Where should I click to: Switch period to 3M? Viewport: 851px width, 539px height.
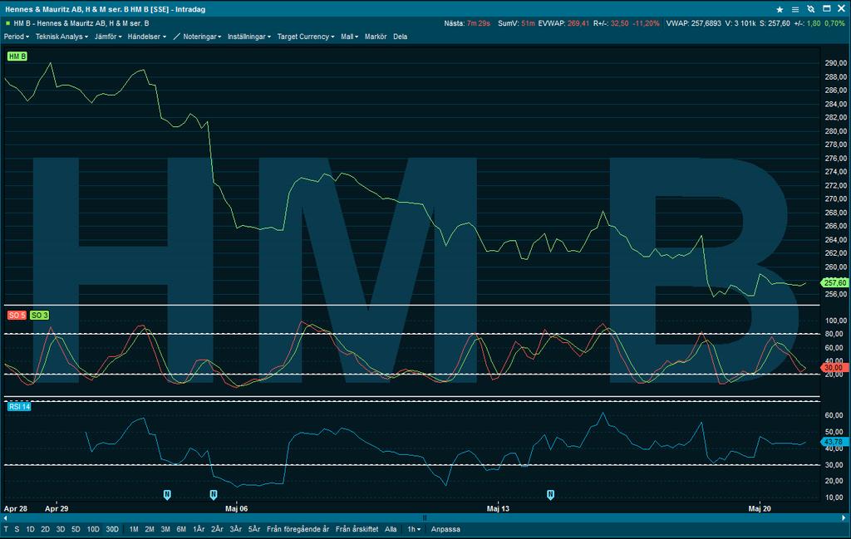coord(165,529)
